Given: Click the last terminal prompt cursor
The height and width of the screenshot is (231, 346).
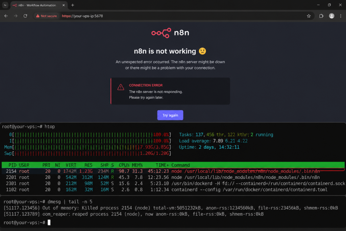Looking at the screenshot, I should (x=49, y=223).
